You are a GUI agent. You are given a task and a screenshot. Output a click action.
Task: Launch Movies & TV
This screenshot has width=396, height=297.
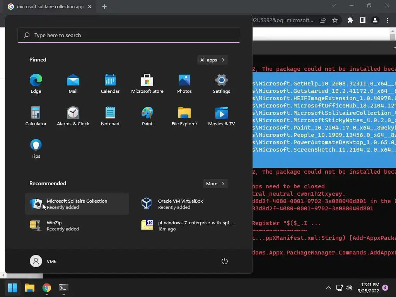(x=222, y=116)
